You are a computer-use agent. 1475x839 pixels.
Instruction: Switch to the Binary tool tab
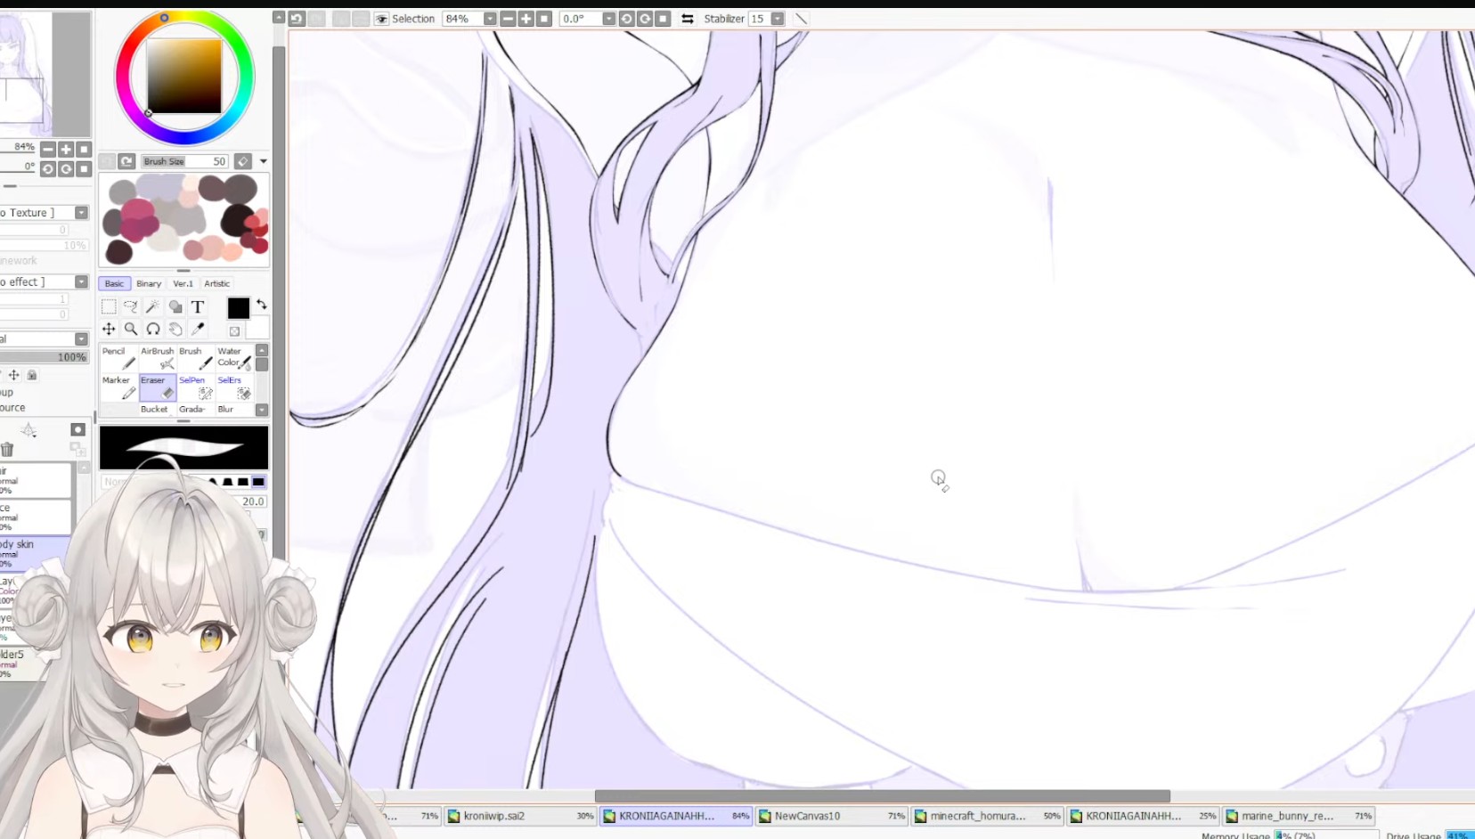[x=149, y=283]
